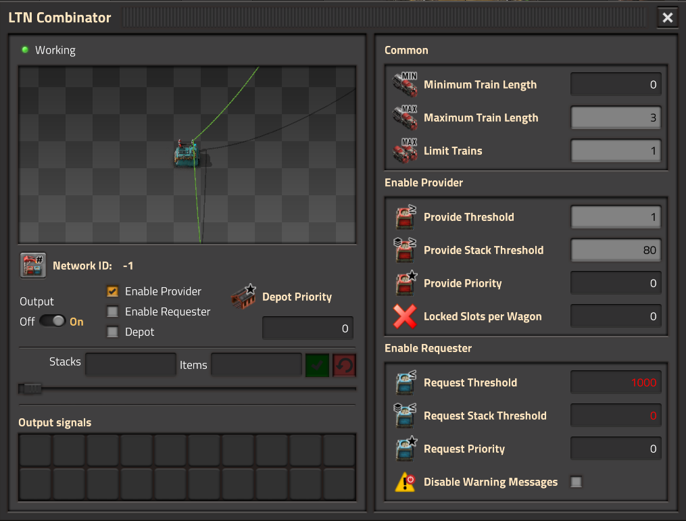686x521 pixels.
Task: Click the Maximum Train Length icon
Action: 405,117
